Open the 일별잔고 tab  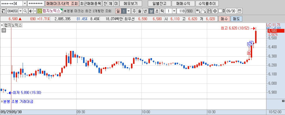point(159,3)
